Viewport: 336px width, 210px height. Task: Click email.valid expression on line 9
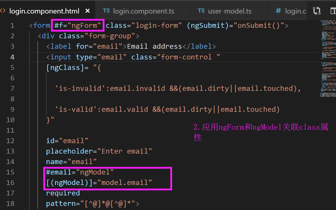125,109
